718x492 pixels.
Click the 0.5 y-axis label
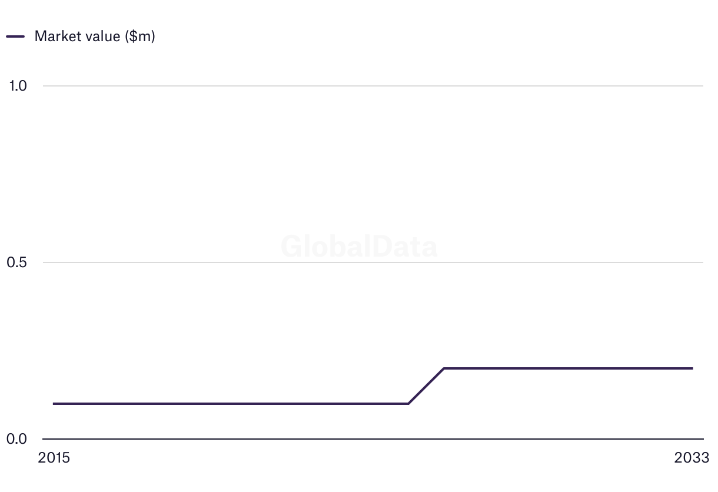coord(18,262)
